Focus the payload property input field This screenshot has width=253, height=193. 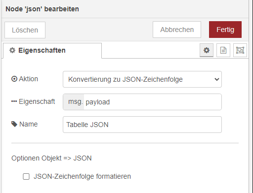[153, 102]
